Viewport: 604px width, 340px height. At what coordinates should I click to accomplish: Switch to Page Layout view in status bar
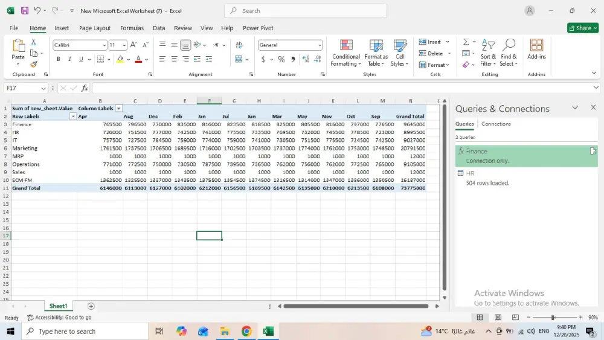[498, 317]
